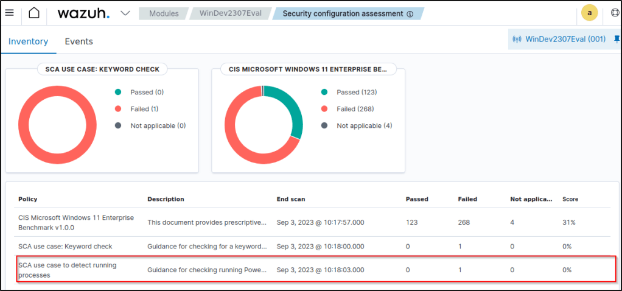Open the hamburger navigation menu
This screenshot has width=622, height=291.
point(10,13)
